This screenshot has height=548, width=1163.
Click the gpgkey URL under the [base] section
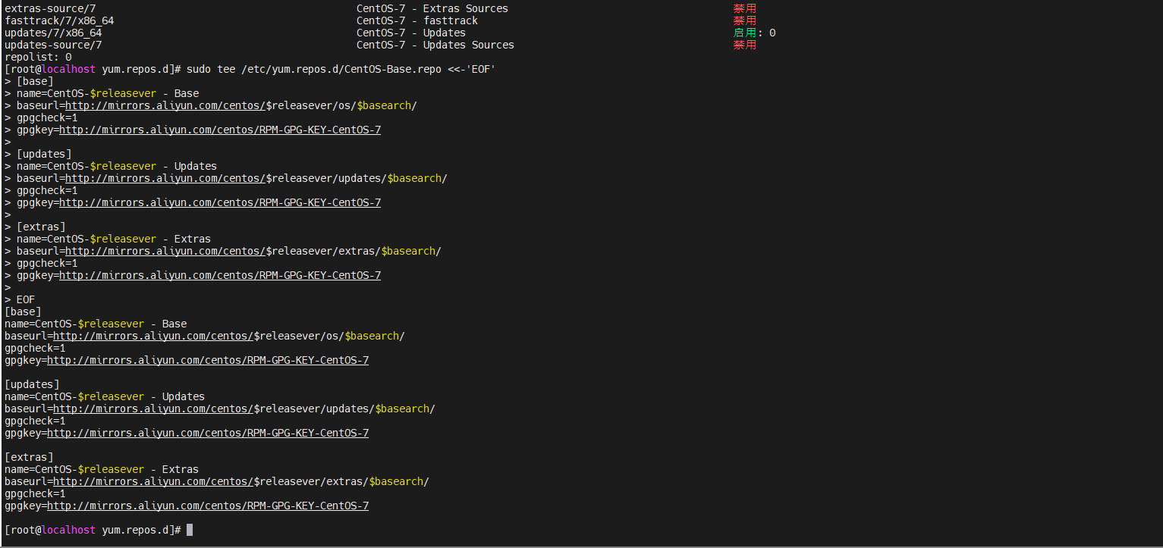[220, 129]
